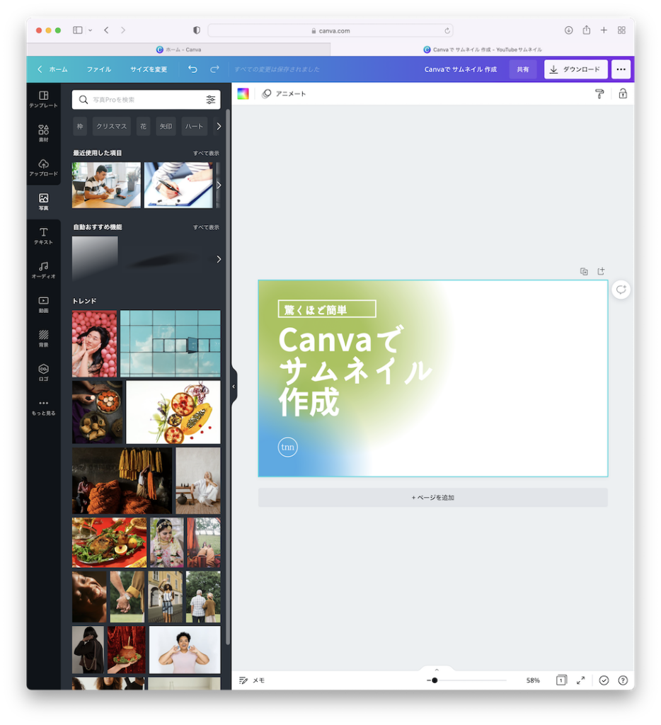Open the オーディオ (Audio) sidebar panel

coord(43,270)
